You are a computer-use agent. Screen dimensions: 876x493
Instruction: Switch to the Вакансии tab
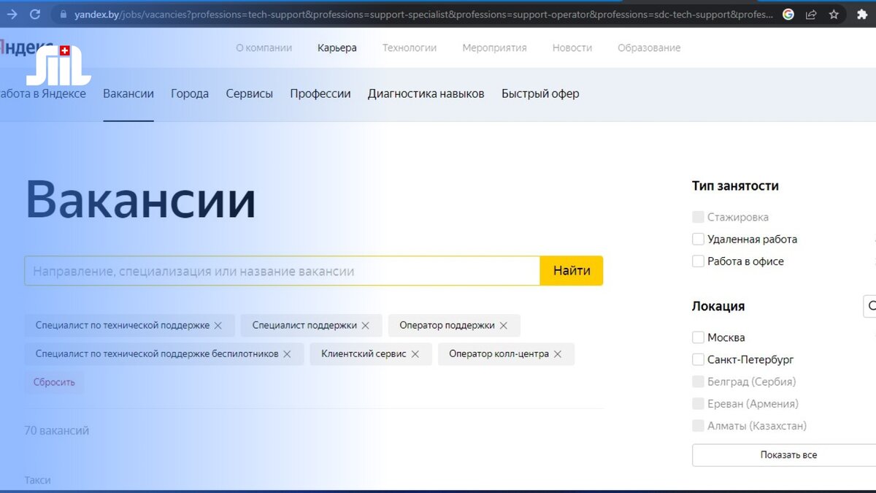128,93
